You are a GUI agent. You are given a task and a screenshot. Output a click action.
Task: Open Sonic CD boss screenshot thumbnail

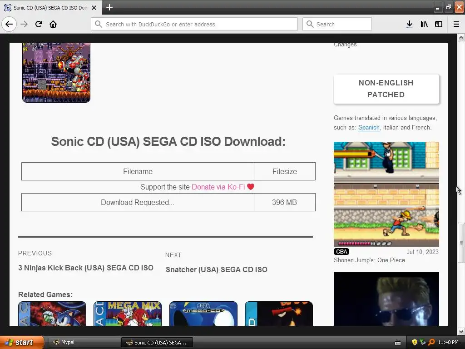[56, 73]
